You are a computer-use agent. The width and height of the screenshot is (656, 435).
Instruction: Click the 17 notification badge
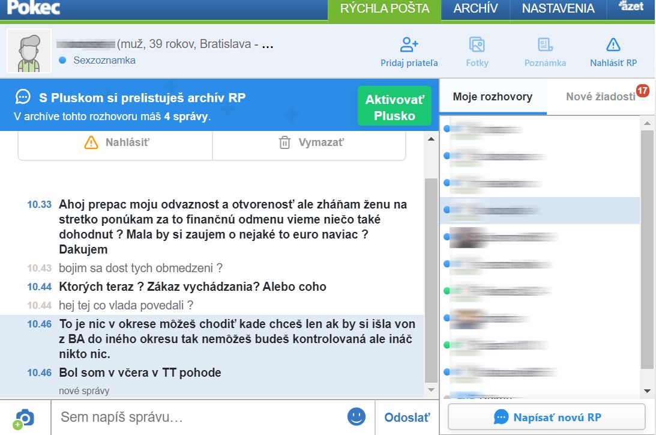642,91
